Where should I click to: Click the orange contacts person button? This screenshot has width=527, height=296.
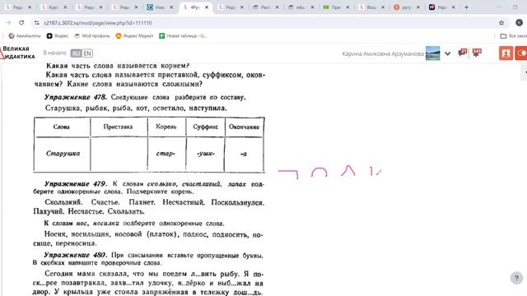(506, 53)
